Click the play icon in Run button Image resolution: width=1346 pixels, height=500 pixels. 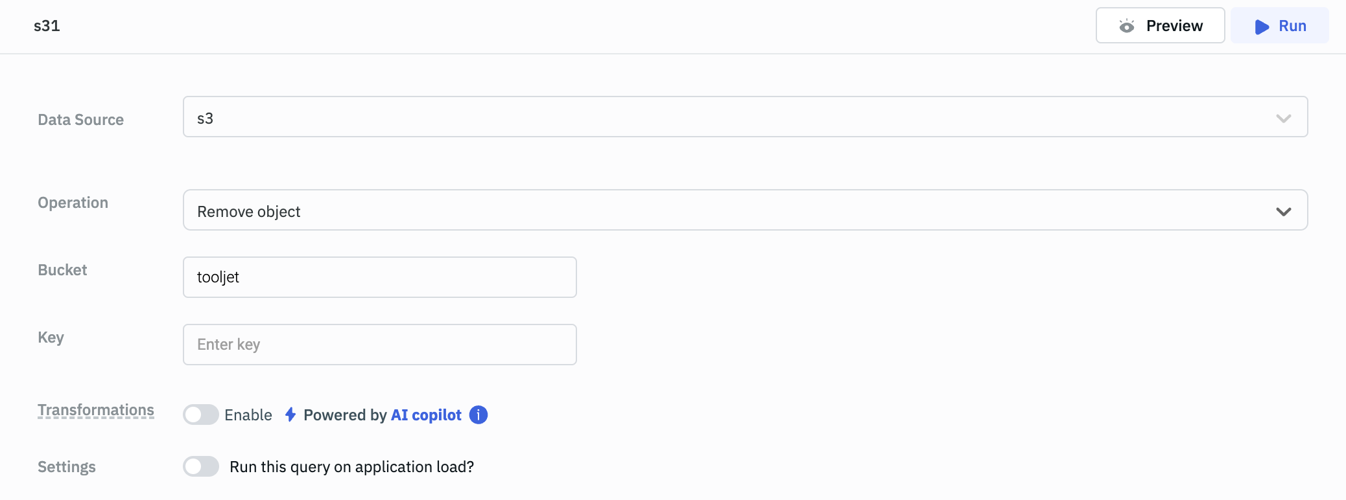point(1262,27)
